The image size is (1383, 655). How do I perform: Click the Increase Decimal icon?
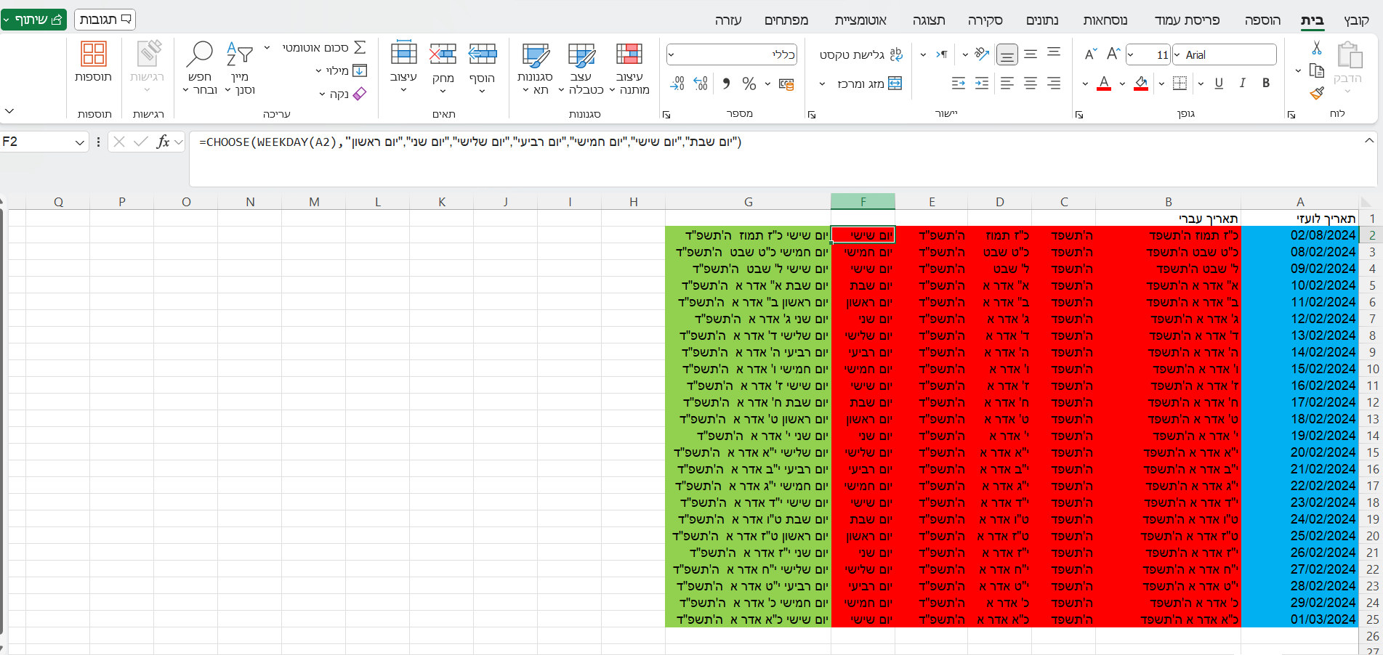pos(701,84)
